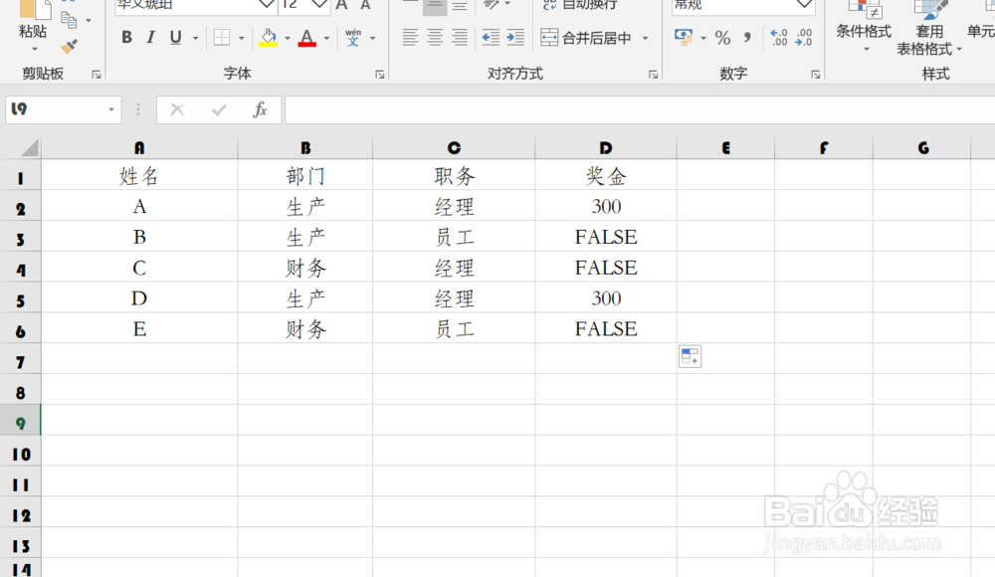The image size is (995, 577).
Task: Click the Cancel (X) formula bar icon
Action: (177, 109)
